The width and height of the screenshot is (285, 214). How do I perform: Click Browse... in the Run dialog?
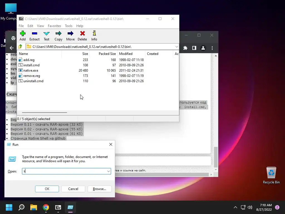(x=99, y=189)
